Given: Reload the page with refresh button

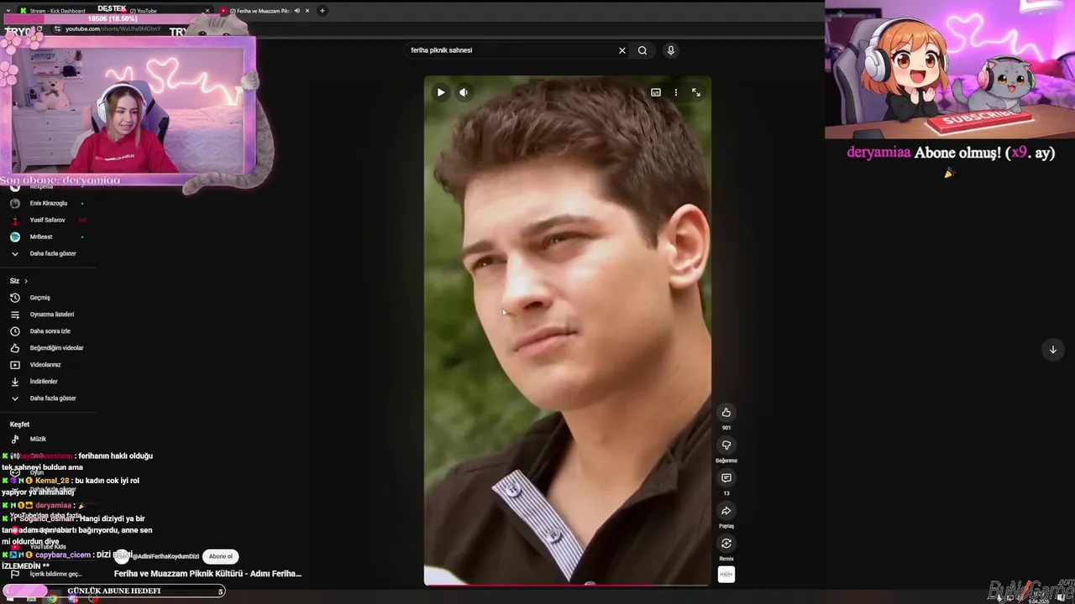Looking at the screenshot, I should (x=39, y=29).
